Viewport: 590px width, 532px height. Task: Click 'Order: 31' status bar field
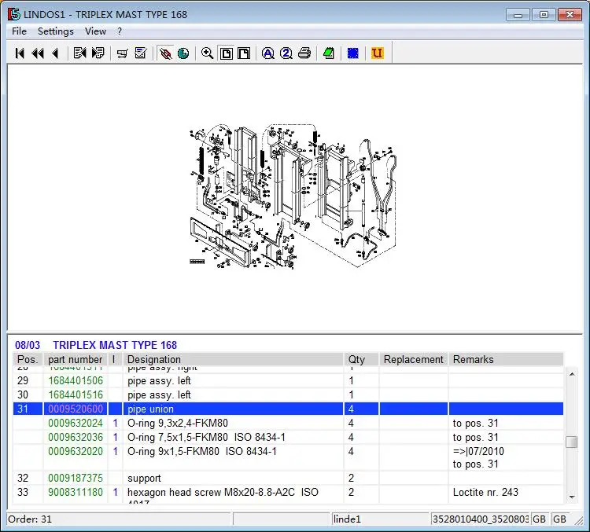click(x=119, y=519)
